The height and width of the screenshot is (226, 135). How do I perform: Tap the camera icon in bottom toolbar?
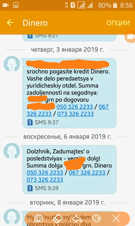(x=38, y=219)
